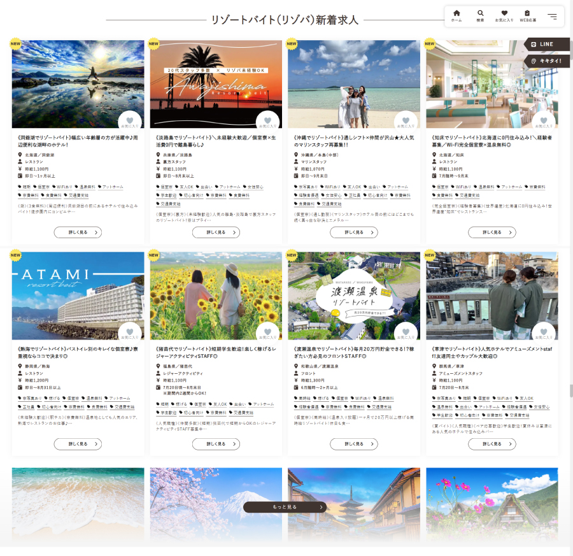This screenshot has width=573, height=556.
Task: Click the アミューズメントスタッフ job type text
Action: (x=460, y=374)
